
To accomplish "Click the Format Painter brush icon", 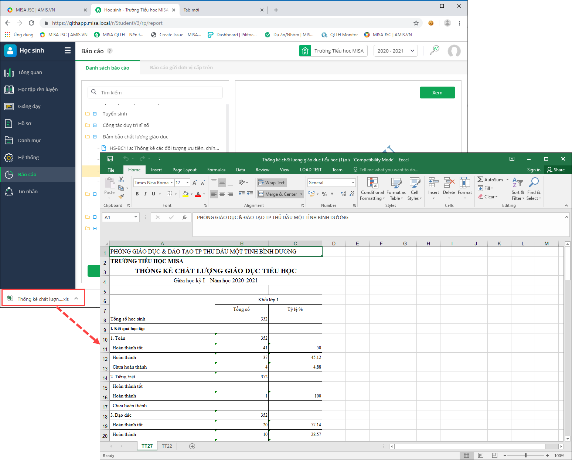I will tap(121, 197).
